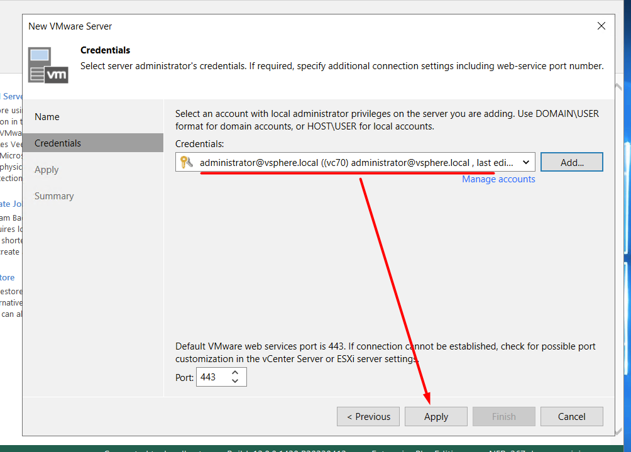Click the Apply button

coord(436,416)
